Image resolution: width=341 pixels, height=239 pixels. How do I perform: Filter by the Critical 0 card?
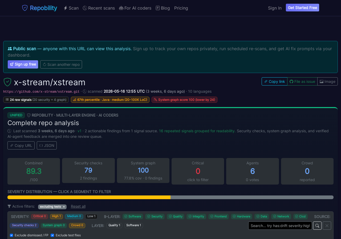[x=198, y=171]
